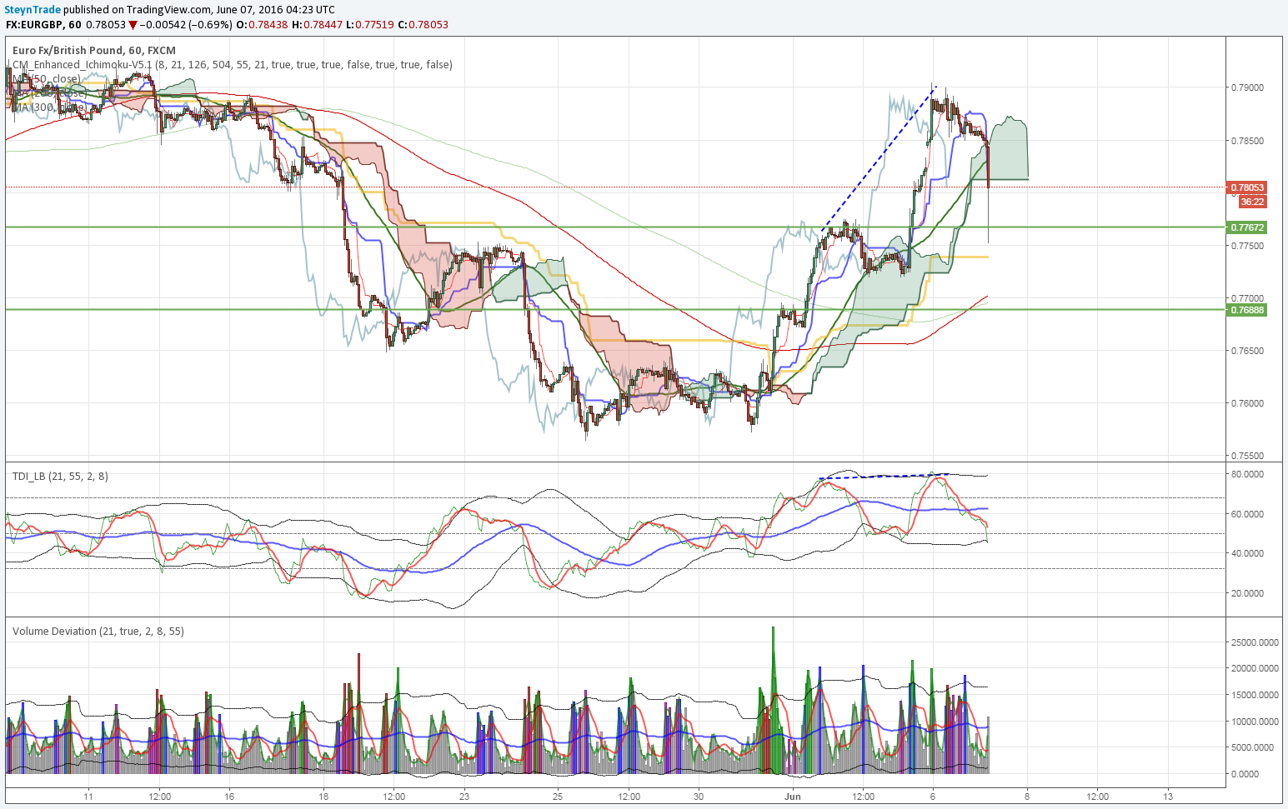Click the 'Euro Fx/British Pound, 60, FXCM' title
The image size is (1288, 809).
click(x=94, y=51)
